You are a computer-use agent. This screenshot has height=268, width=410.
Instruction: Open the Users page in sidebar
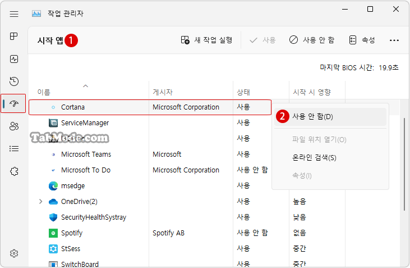pos(14,126)
